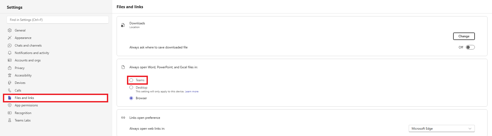Open the Microsoft Edge web links dropdown
Viewport: 492px width, 136px height.
click(442, 129)
